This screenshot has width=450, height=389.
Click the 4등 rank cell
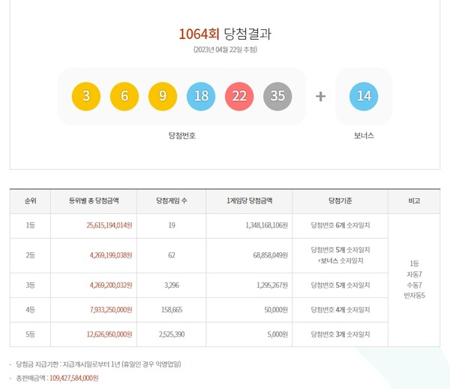click(31, 309)
